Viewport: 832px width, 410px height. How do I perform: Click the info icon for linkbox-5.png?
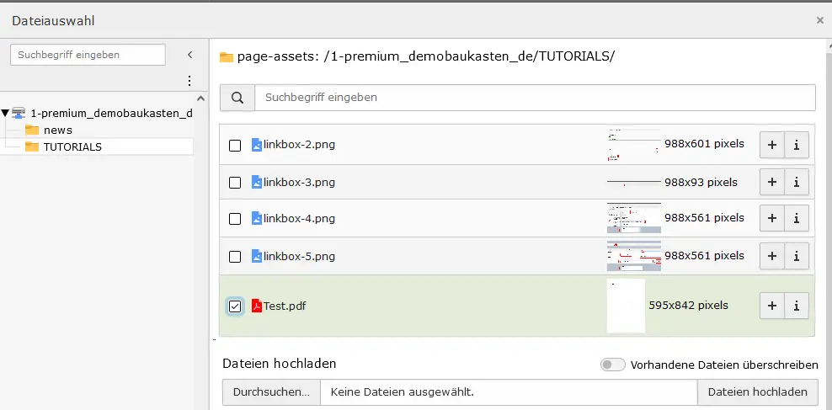pos(797,256)
